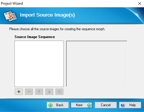Add a source image with the plus button
This screenshot has width=144, height=112.
[19, 92]
